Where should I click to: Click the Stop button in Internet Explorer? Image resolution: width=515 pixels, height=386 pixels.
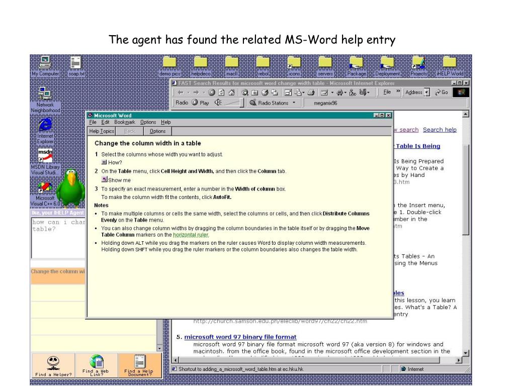(x=212, y=92)
